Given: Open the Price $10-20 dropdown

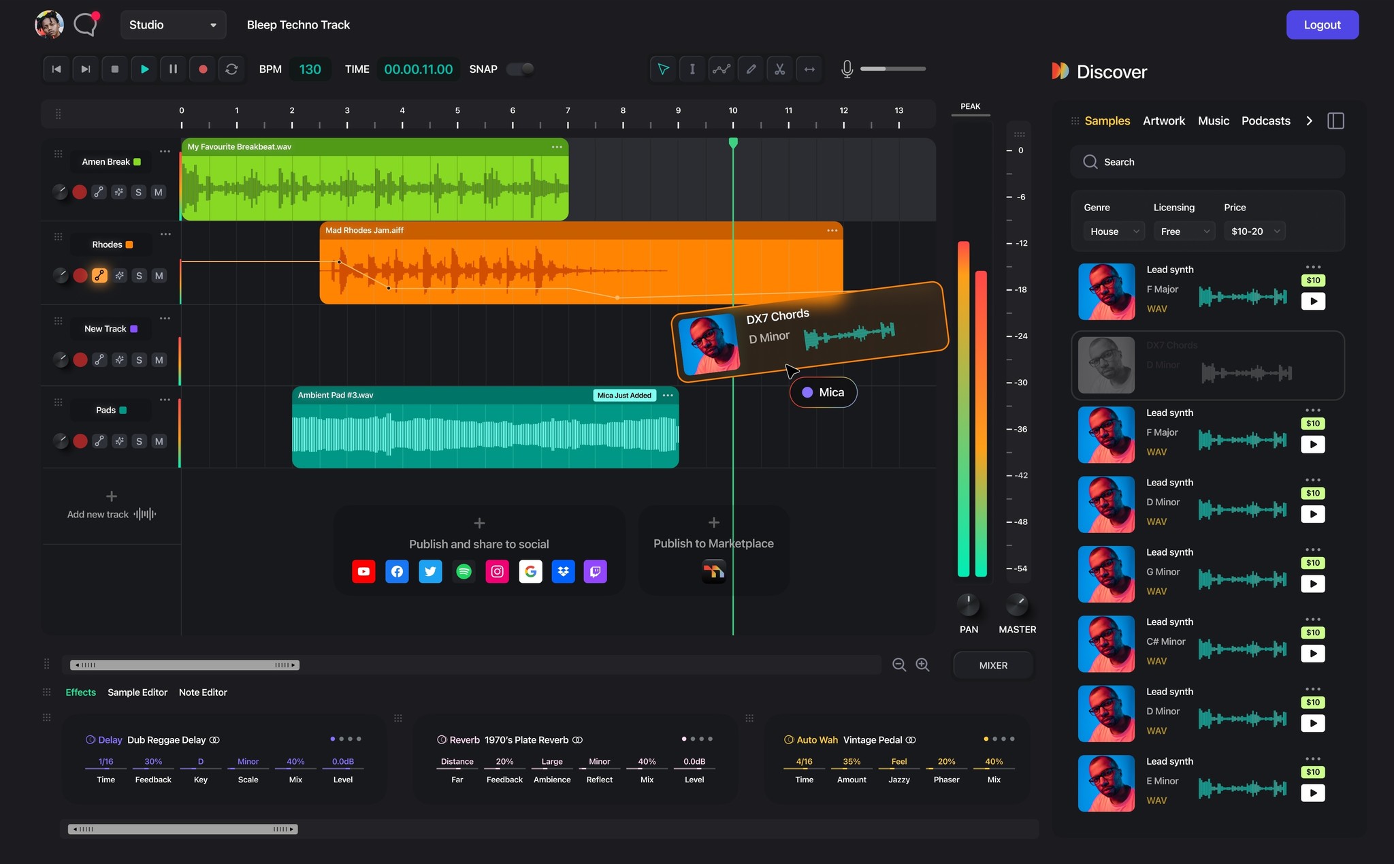Looking at the screenshot, I should (1254, 231).
